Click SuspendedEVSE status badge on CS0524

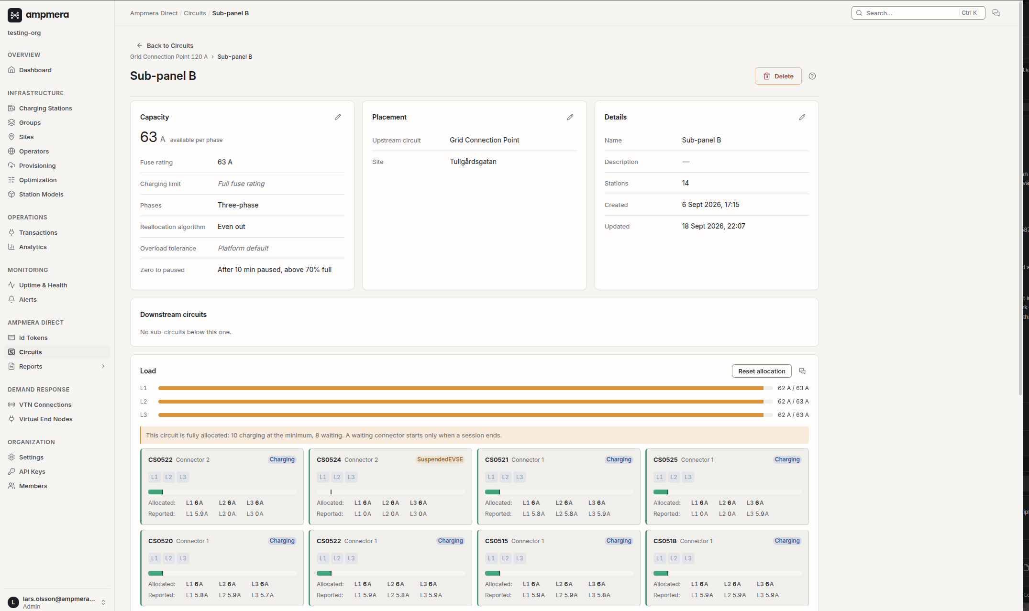click(x=440, y=459)
